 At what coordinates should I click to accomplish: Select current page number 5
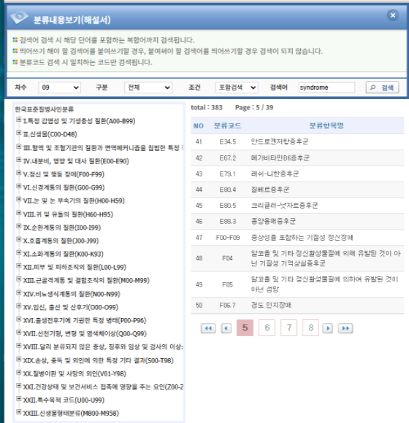coord(245,327)
